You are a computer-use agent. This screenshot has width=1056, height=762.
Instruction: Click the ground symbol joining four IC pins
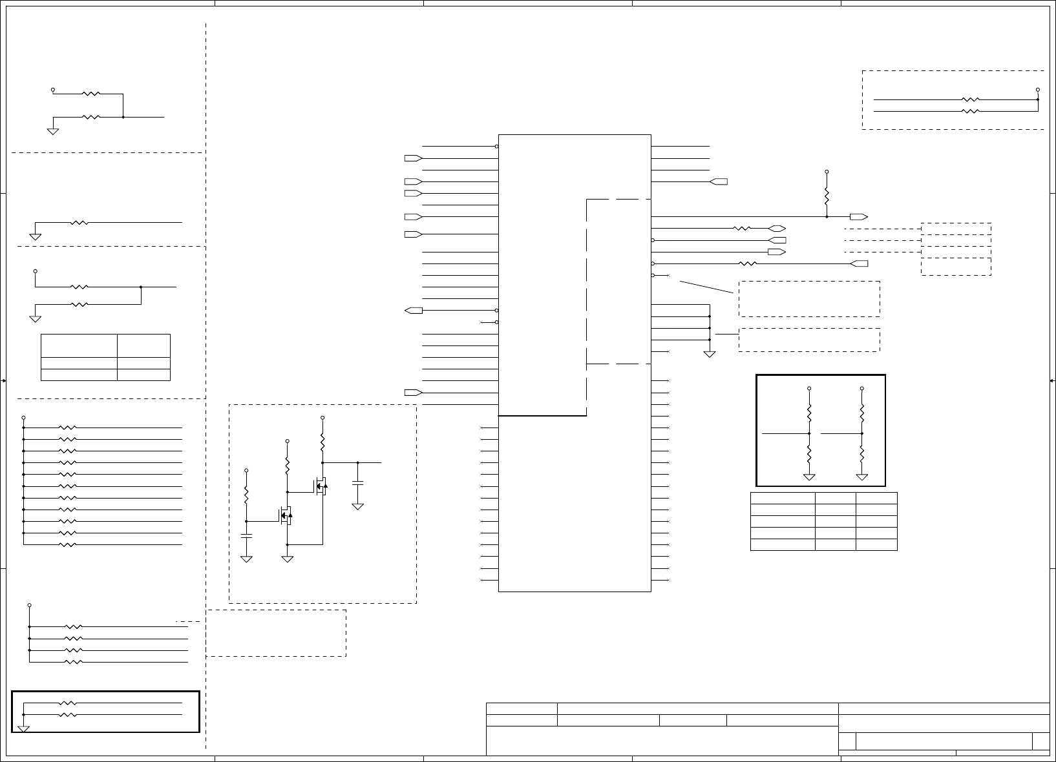[710, 353]
